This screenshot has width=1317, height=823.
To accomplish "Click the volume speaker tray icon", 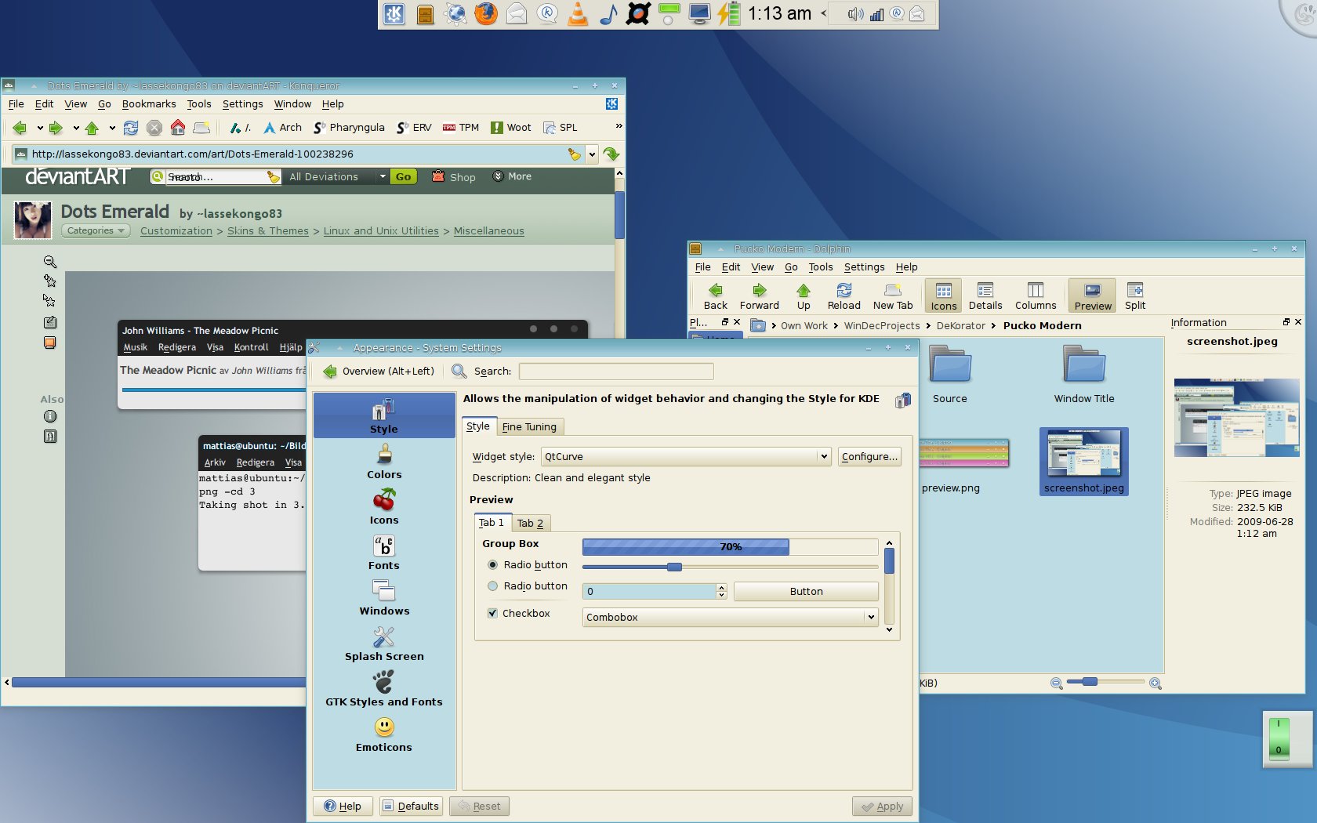I will [x=855, y=14].
